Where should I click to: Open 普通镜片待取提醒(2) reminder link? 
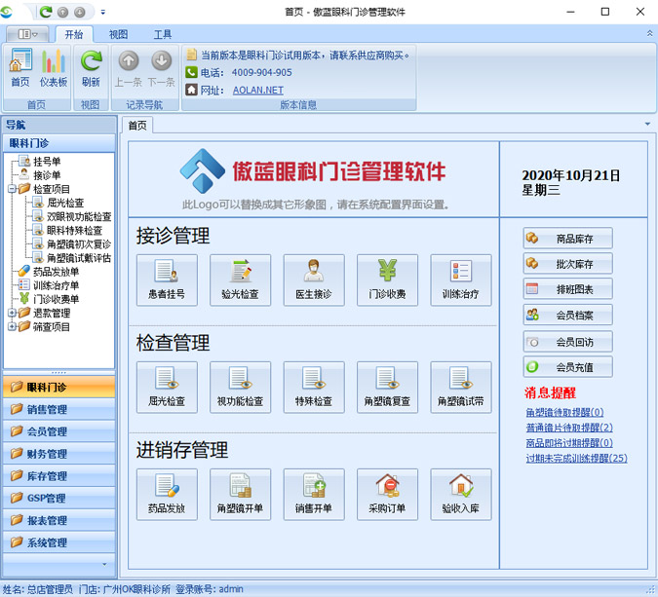[569, 428]
